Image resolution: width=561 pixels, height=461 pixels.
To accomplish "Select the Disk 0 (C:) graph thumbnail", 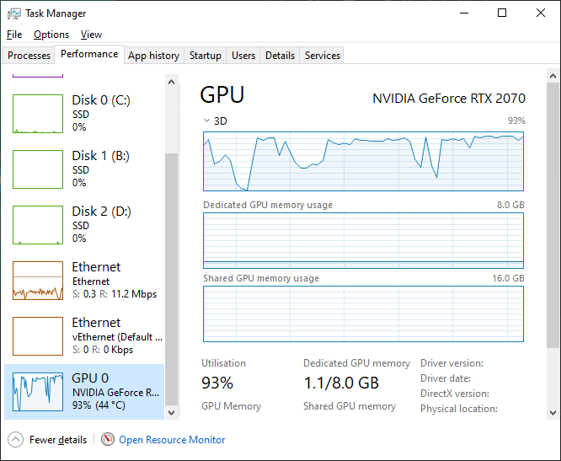I will pyautogui.click(x=38, y=114).
